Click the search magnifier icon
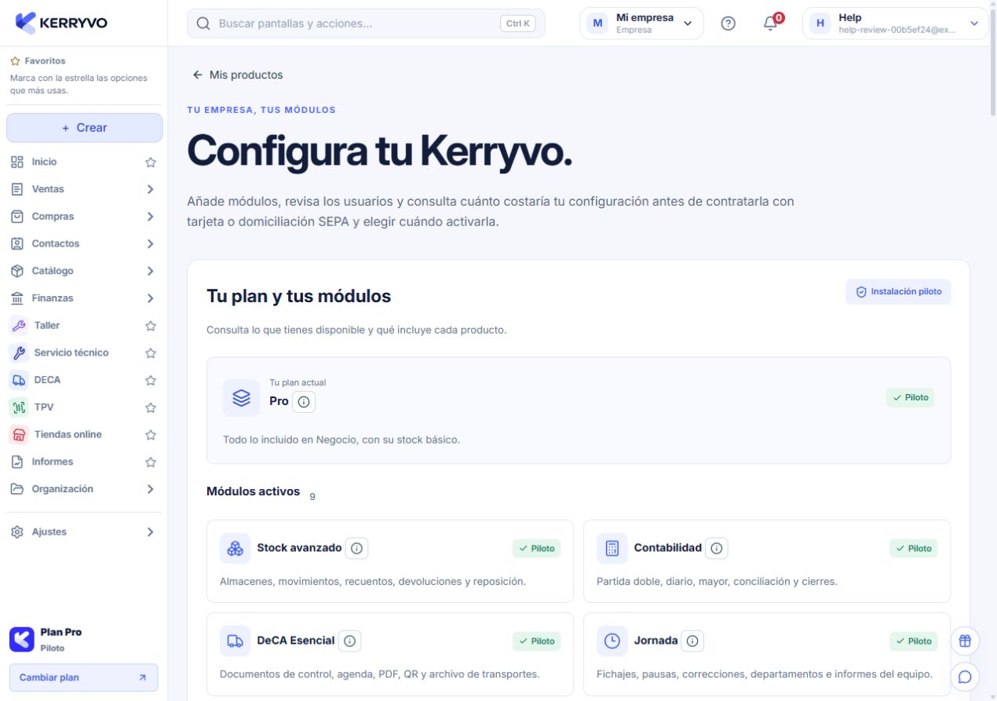The height and width of the screenshot is (701, 997). (203, 24)
